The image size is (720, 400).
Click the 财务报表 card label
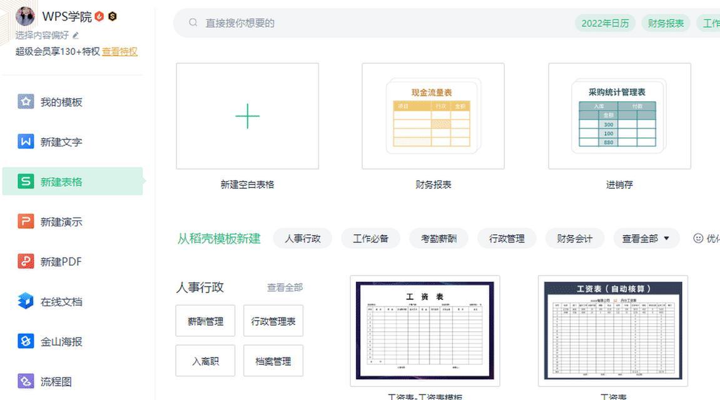433,184
